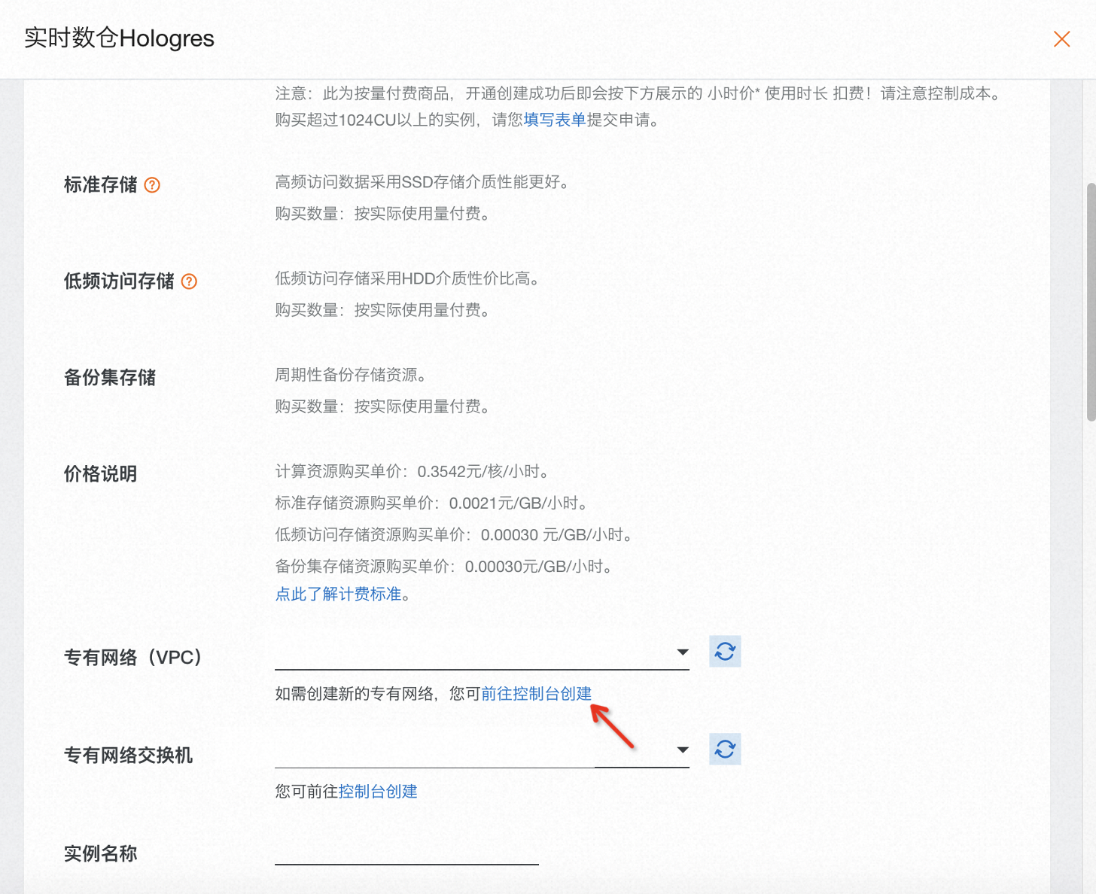
Task: Click the vertical scrollbar thumb
Action: [1091, 301]
